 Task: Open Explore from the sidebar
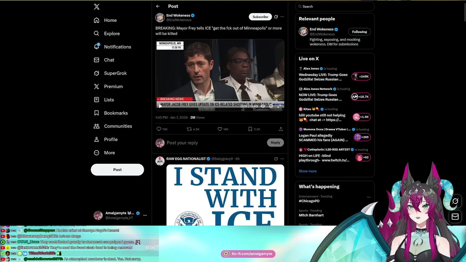click(x=107, y=33)
